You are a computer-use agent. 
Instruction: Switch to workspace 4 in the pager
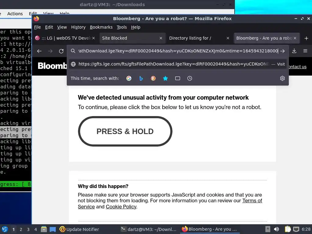point(36,229)
